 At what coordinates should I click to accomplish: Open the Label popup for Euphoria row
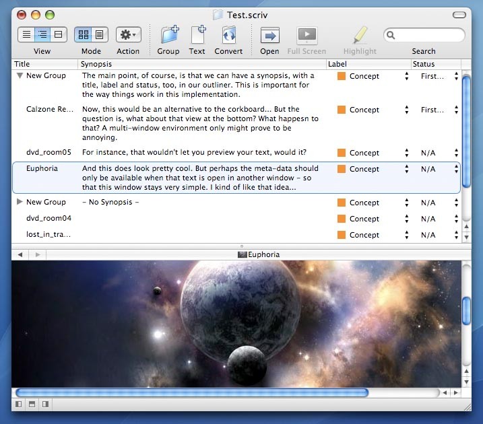406,170
